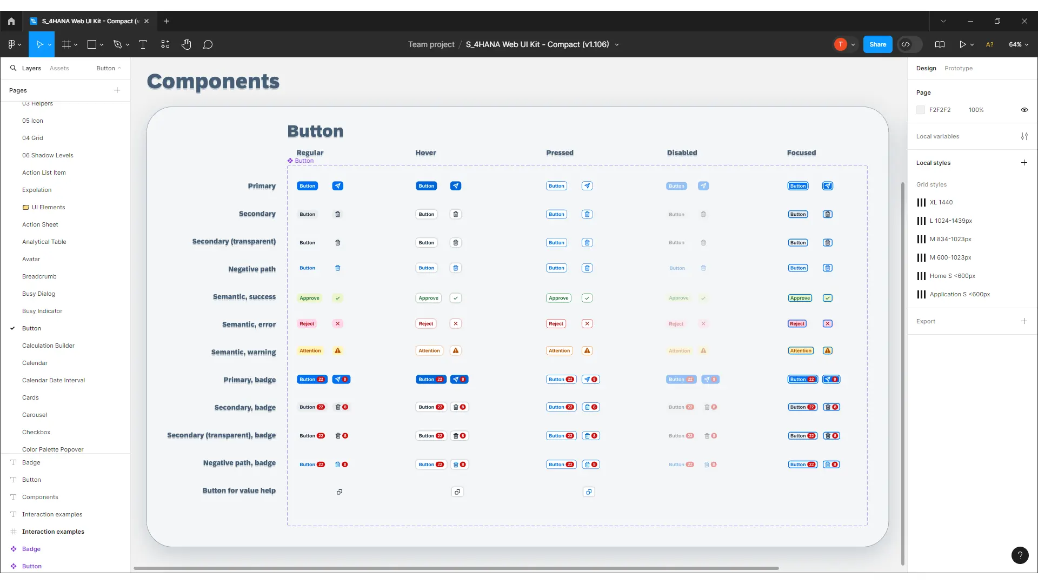Open present options dropdown arrow
Screen dimensions: 1038x584
pos(972,45)
